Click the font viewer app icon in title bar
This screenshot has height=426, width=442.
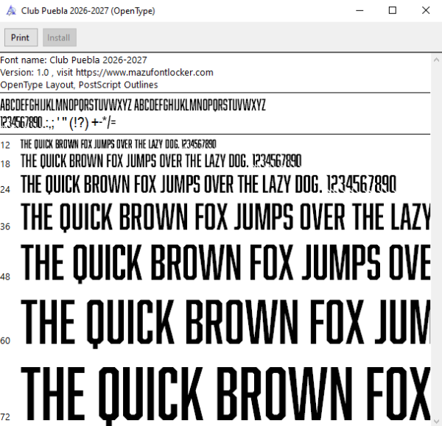[x=11, y=11]
